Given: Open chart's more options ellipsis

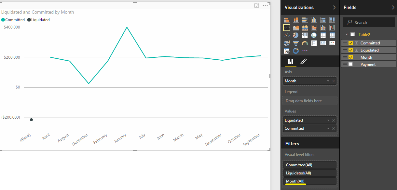Looking at the screenshot, I should [265, 6].
